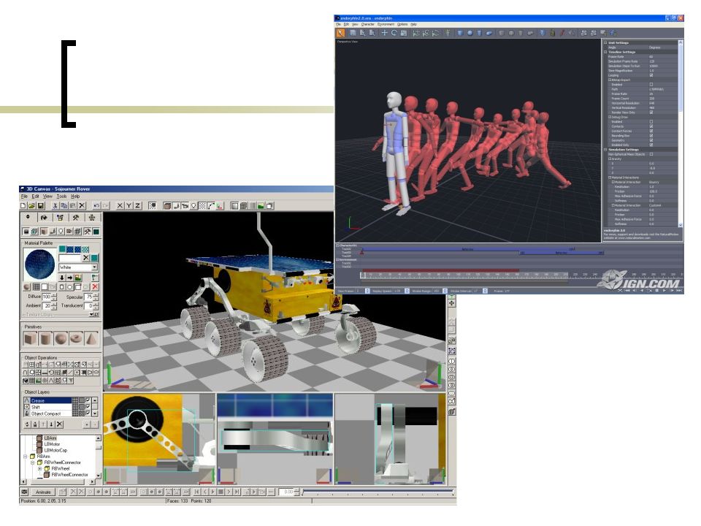Toggle Crease layer checkbox

tap(88, 400)
